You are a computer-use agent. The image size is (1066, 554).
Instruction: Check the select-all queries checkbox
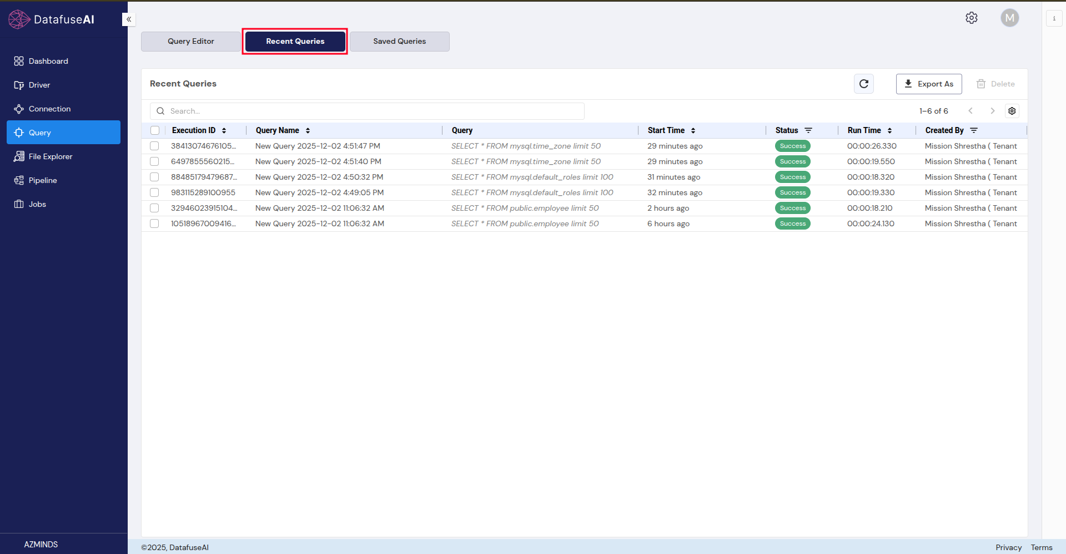pyautogui.click(x=154, y=130)
